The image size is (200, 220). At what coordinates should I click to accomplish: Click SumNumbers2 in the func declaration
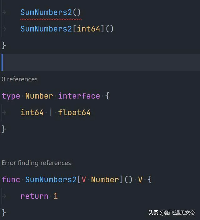[x=51, y=180]
